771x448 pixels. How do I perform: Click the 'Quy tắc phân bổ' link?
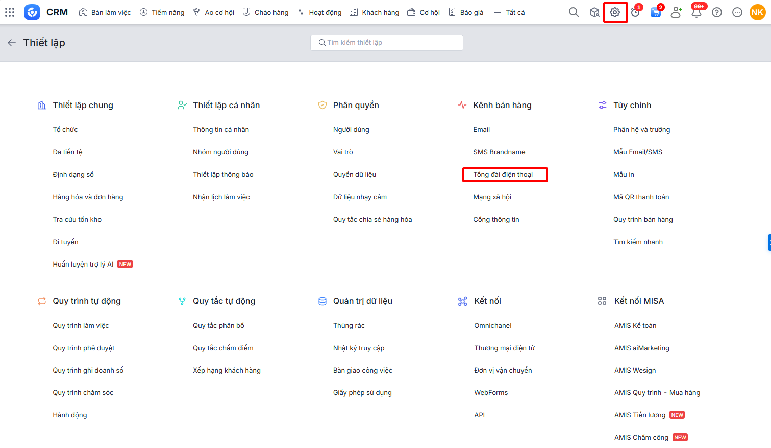tap(218, 326)
